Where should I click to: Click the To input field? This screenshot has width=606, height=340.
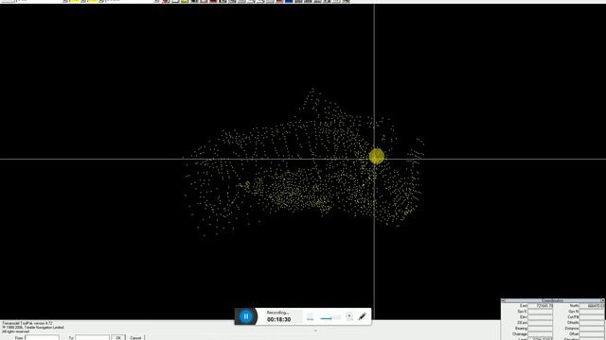(x=92, y=338)
